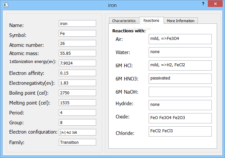
Task: Click the '1stIonization energy(ev):' label
Action: 33,62
